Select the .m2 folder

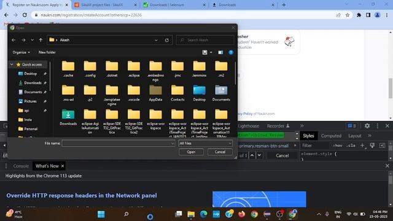[x=221, y=69]
